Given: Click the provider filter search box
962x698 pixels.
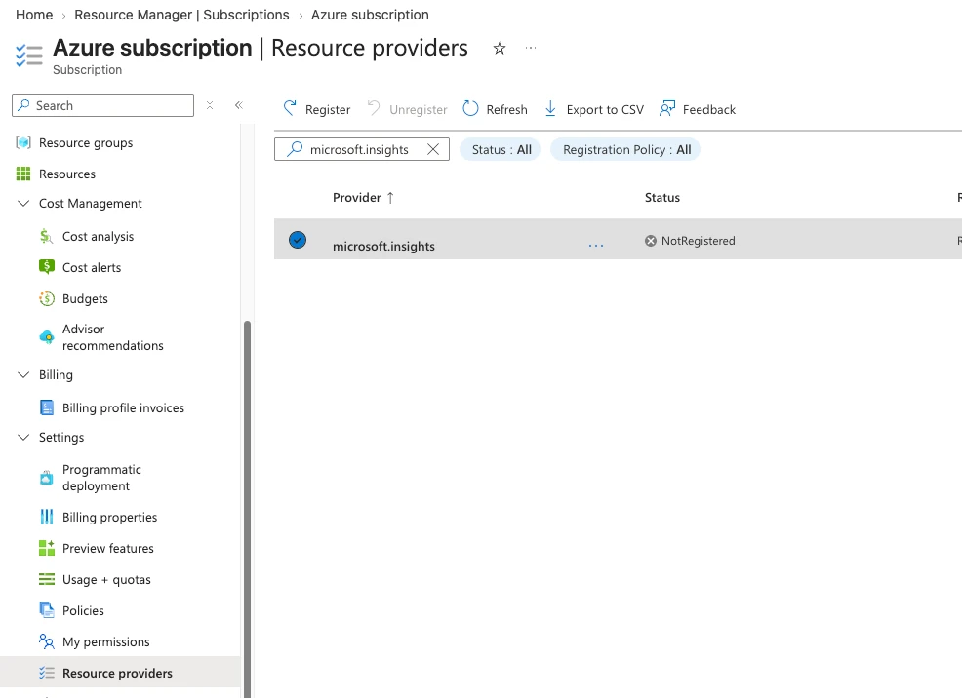Looking at the screenshot, I should click(x=362, y=149).
